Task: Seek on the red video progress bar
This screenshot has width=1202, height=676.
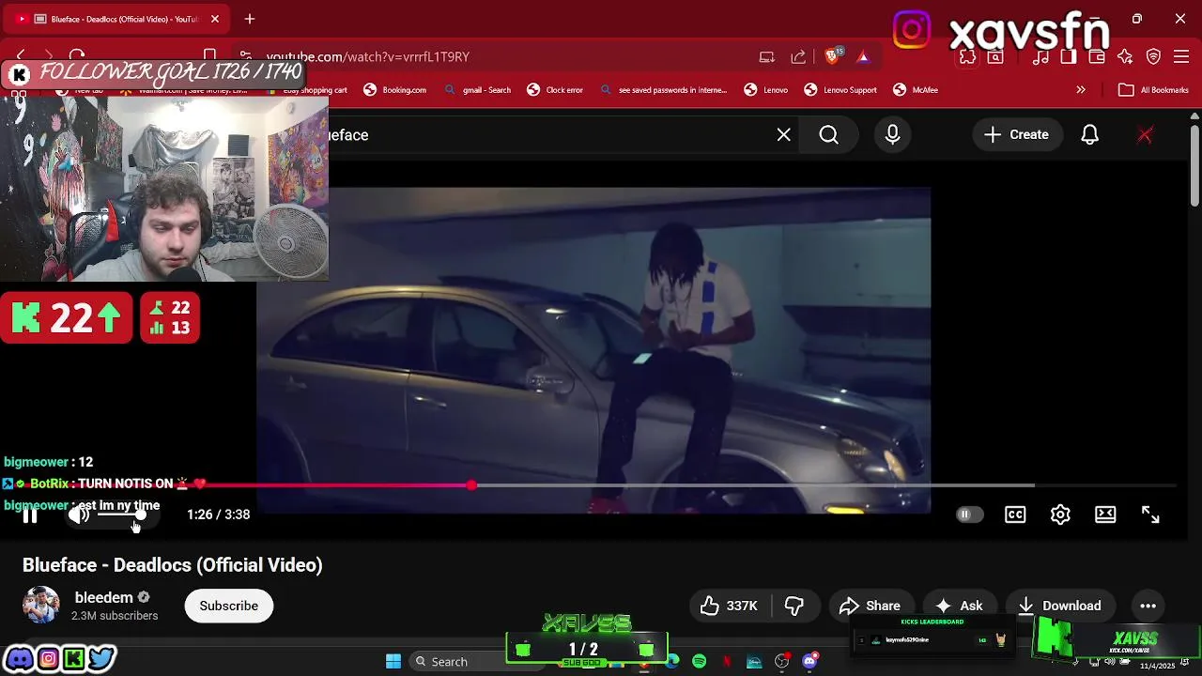Action: point(601,485)
